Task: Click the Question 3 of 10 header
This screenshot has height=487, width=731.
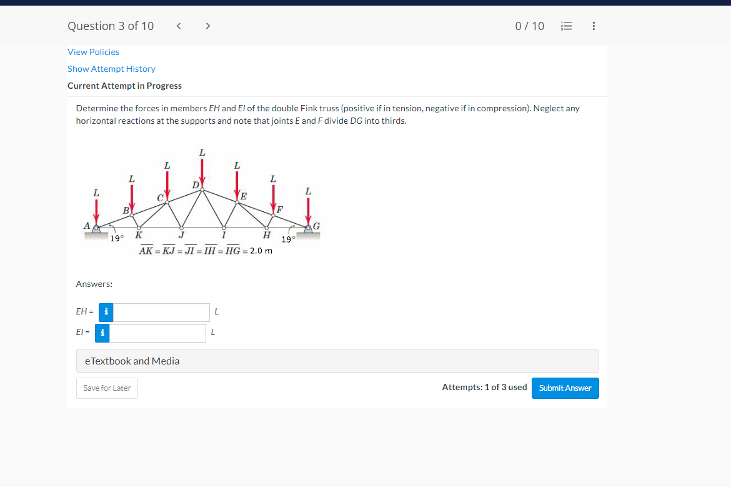Action: click(111, 26)
